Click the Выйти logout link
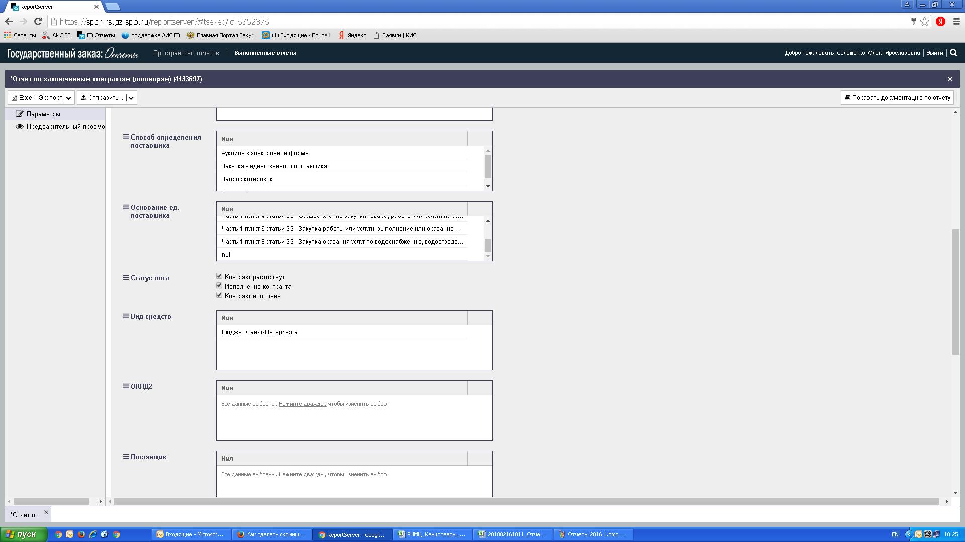The height and width of the screenshot is (542, 965). pyautogui.click(x=934, y=53)
